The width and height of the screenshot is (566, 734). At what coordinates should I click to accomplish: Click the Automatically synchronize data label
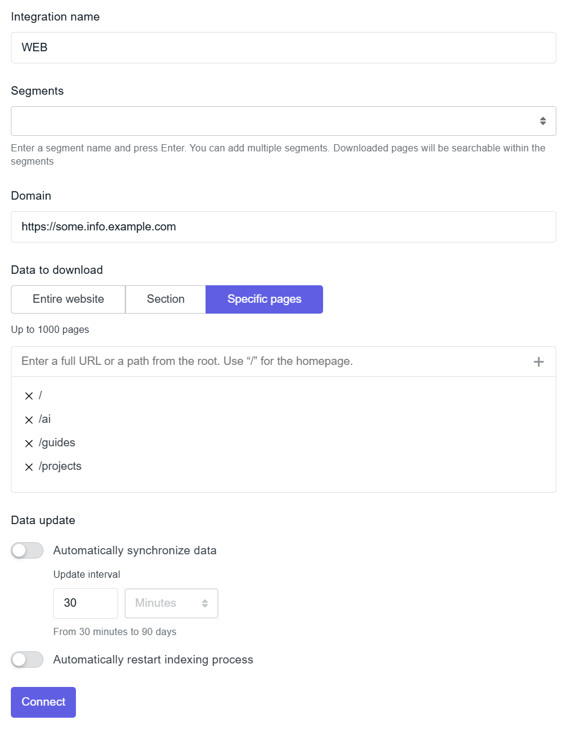[135, 551]
